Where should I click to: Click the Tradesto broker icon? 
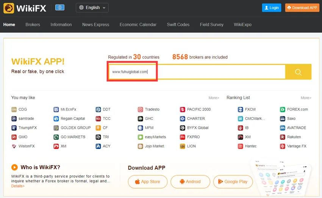(140, 109)
